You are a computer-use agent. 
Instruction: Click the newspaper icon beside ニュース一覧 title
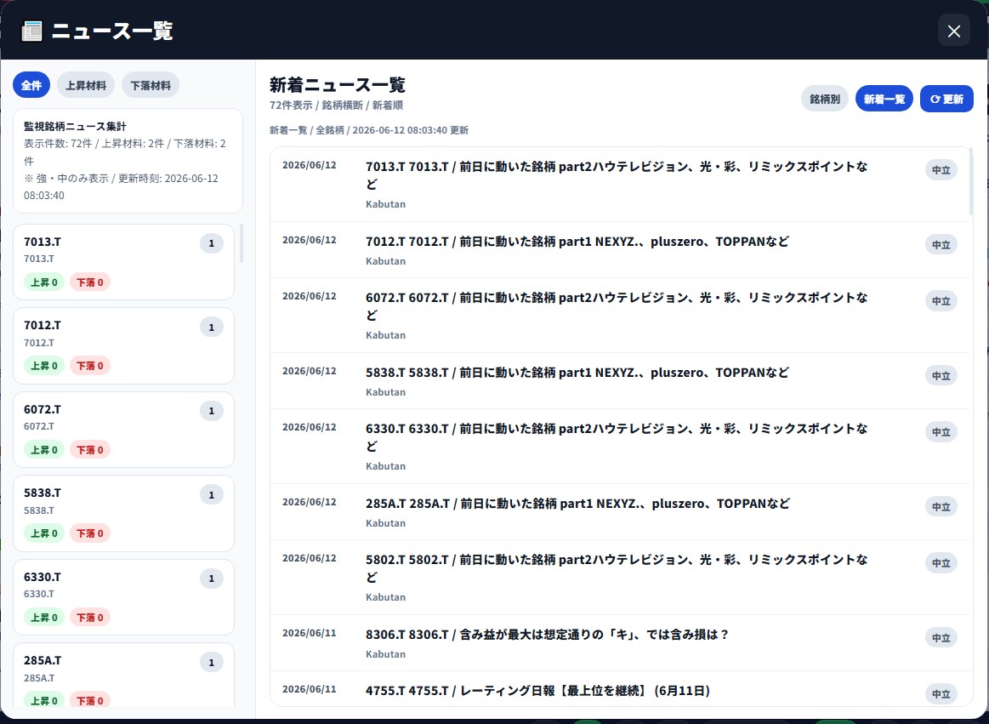coord(31,31)
